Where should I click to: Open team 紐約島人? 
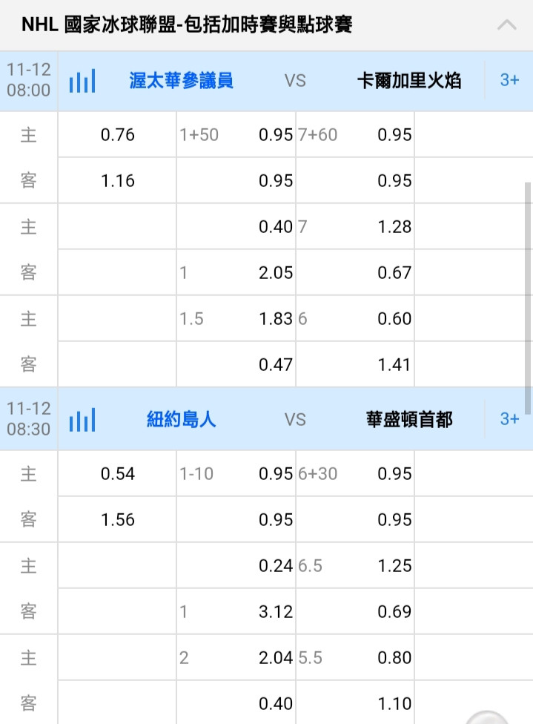pos(181,420)
